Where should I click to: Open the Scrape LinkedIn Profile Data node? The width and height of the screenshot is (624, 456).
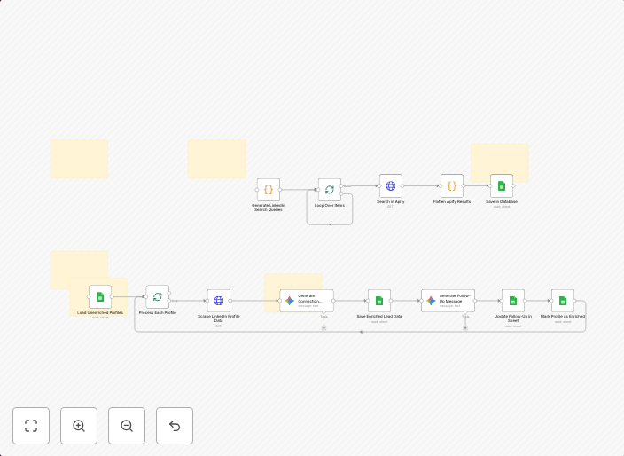218,301
